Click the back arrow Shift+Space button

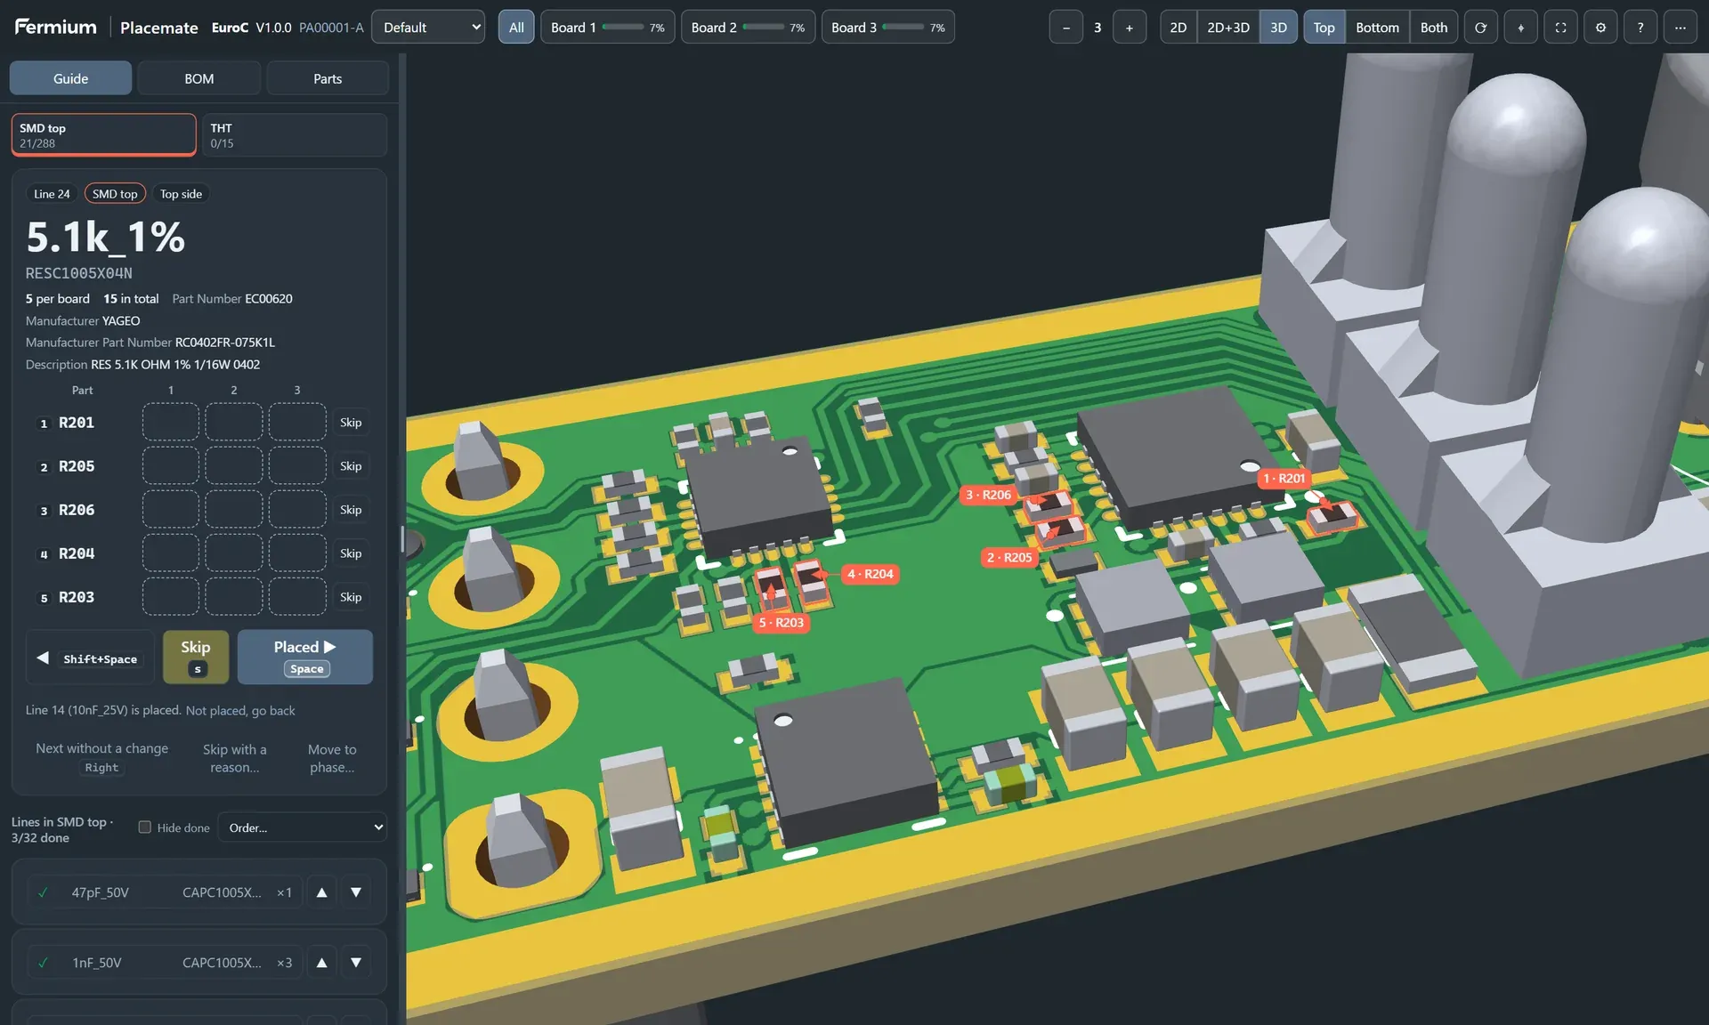pos(89,658)
